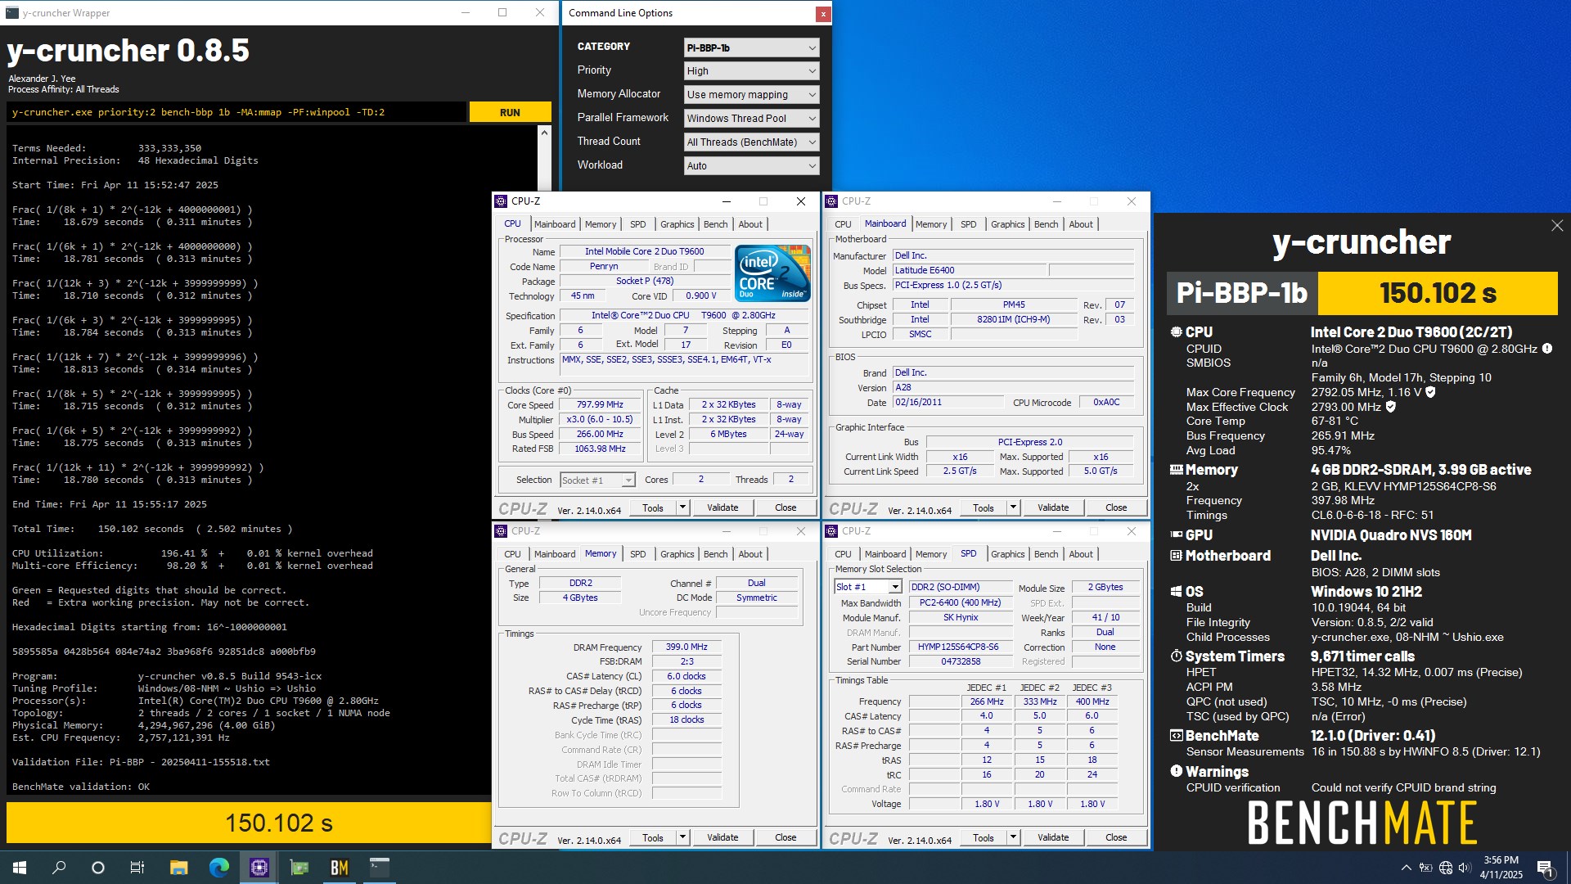Click Validate in the SPD window

coord(1053,837)
